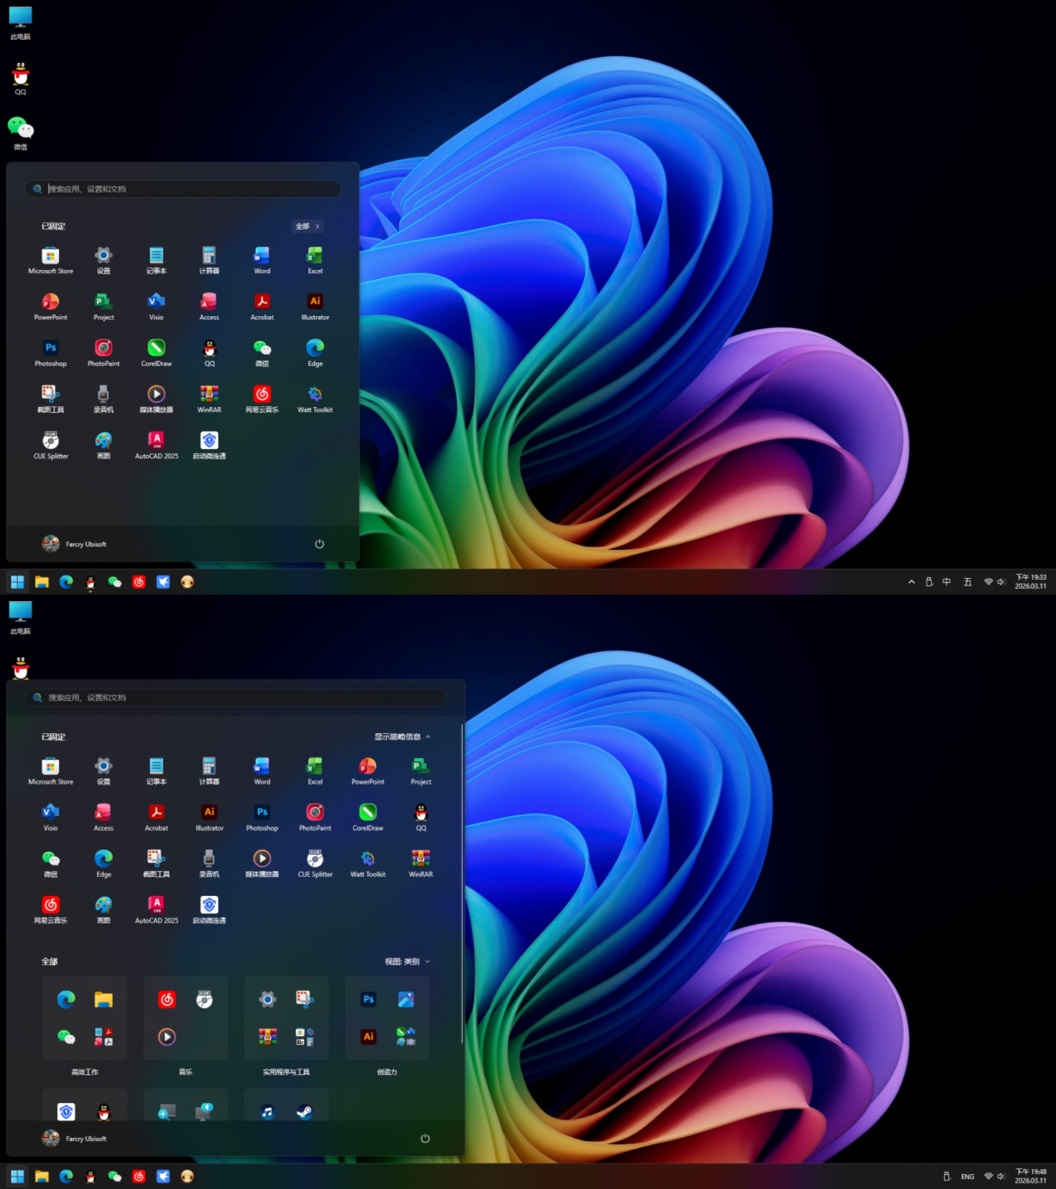Launch Steam from the 全部 apps grid
This screenshot has height=1189, width=1056.
tap(304, 1112)
